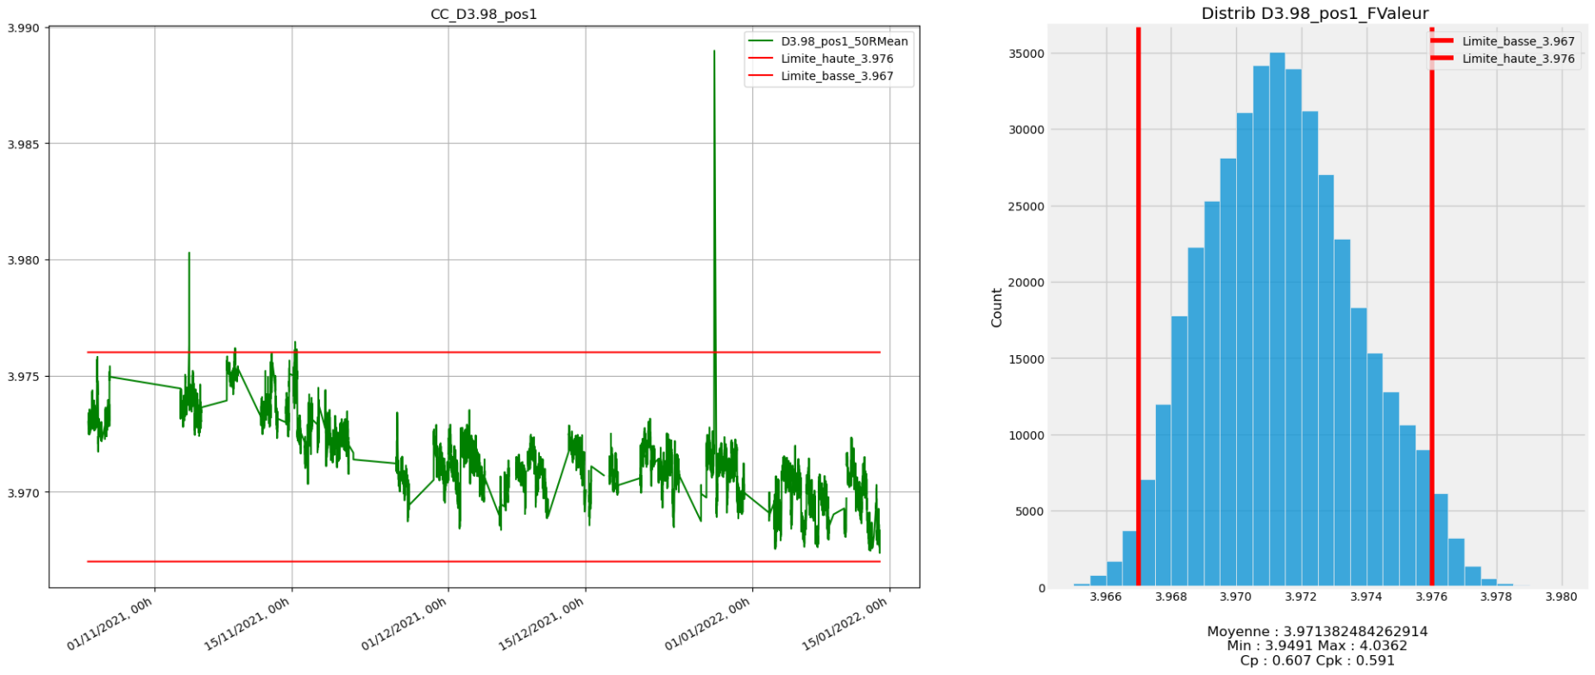This screenshot has height=675, width=1595.
Task: Click the histogram title Distrib D3.98_pos1_FValeur
Action: pyautogui.click(x=1315, y=14)
